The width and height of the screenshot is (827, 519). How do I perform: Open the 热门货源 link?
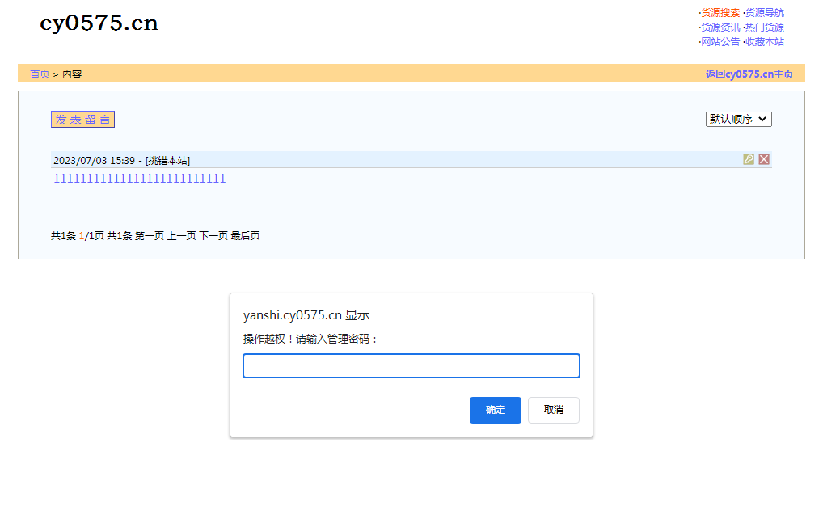pyautogui.click(x=764, y=27)
